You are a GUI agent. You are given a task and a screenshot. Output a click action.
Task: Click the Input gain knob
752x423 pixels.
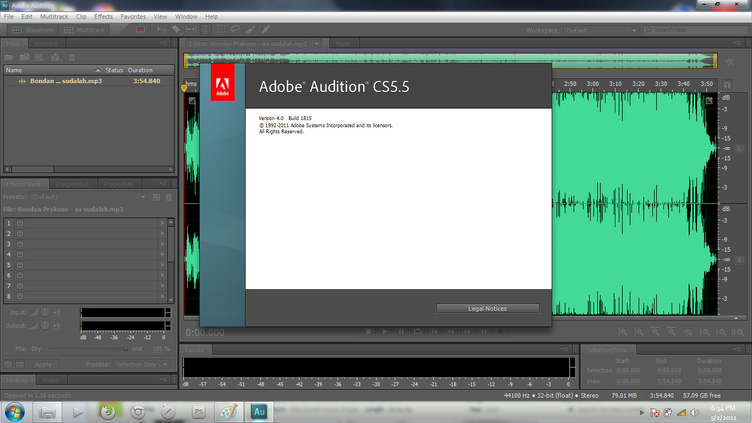(45, 312)
